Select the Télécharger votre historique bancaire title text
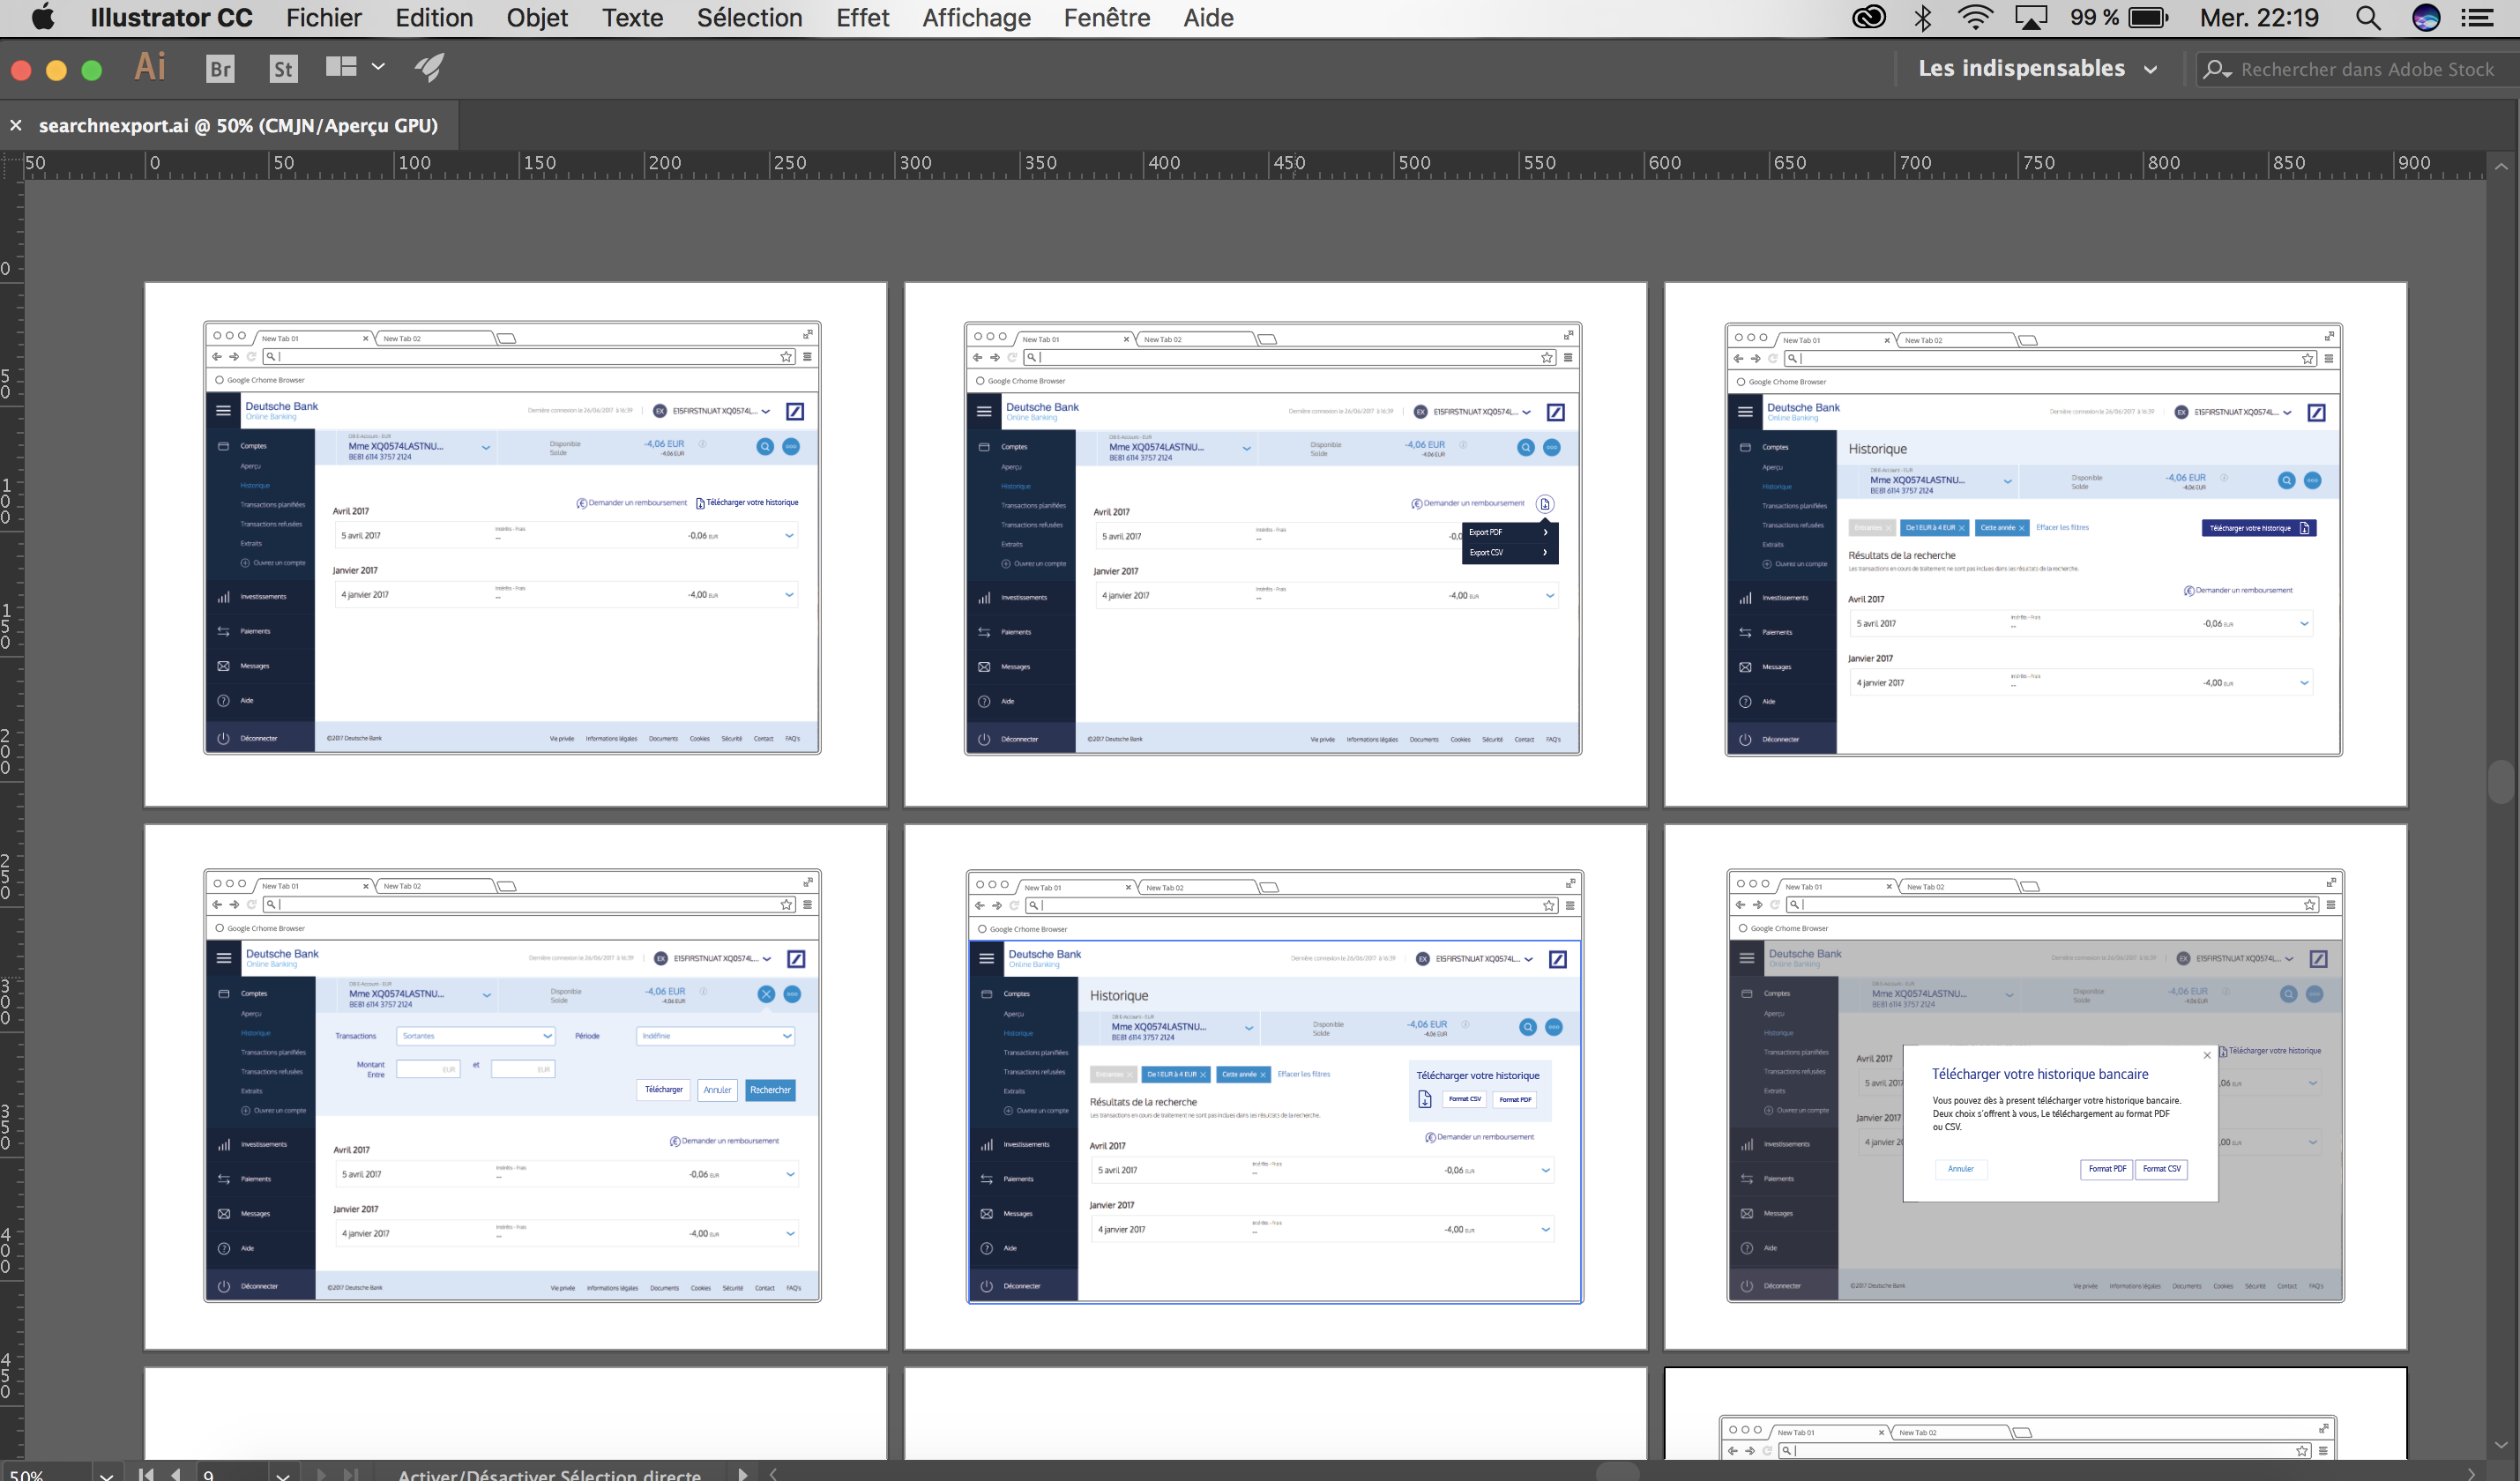2520x1481 pixels. click(2040, 1074)
